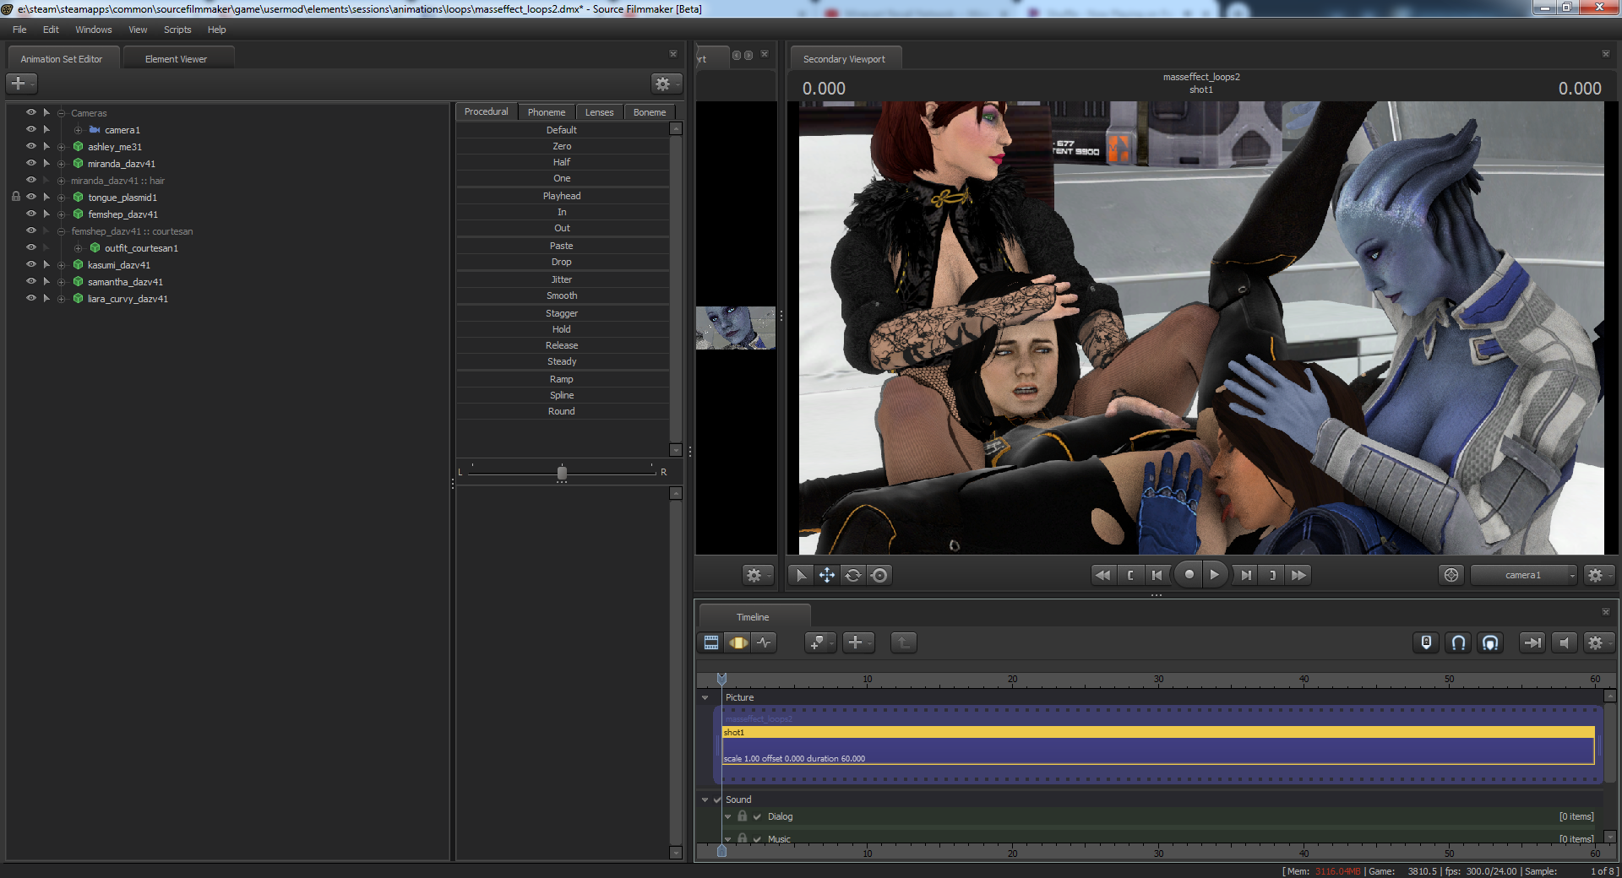Apply the Spline procedural preset

coord(562,395)
